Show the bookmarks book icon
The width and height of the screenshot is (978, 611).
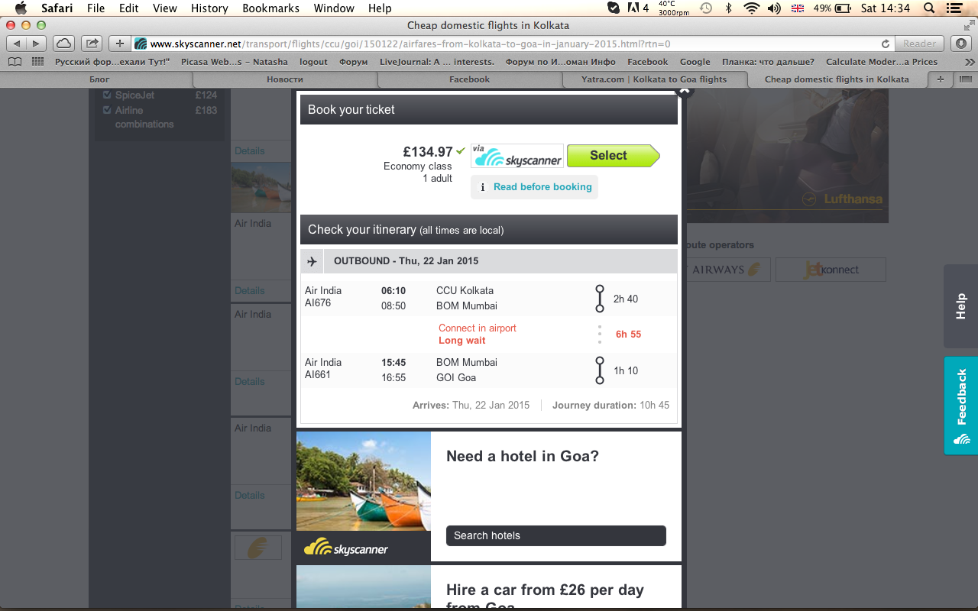[x=15, y=62]
